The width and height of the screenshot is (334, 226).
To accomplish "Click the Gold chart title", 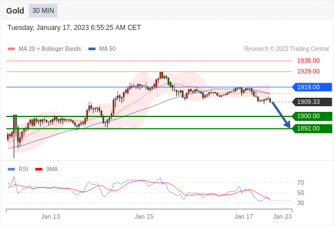I will (15, 11).
